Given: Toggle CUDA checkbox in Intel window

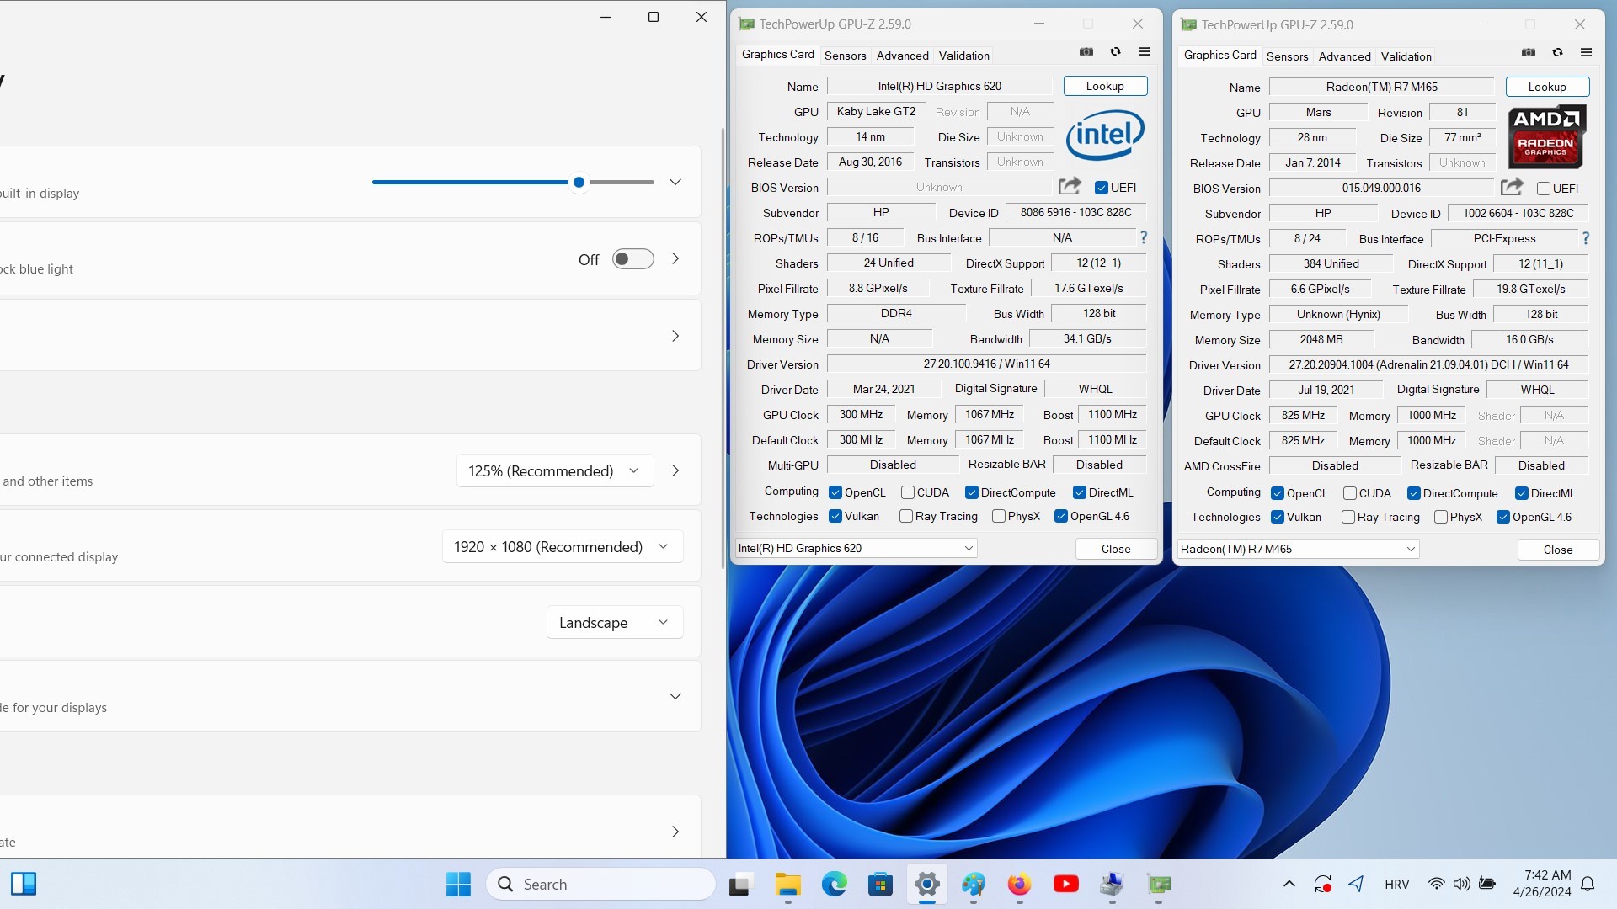Looking at the screenshot, I should pos(908,492).
